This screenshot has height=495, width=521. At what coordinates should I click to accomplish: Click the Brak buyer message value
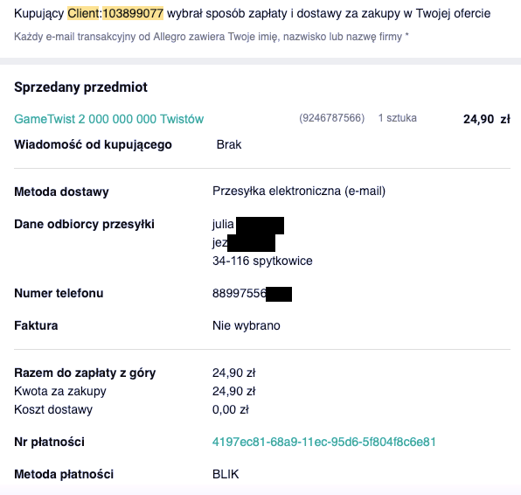(x=229, y=144)
